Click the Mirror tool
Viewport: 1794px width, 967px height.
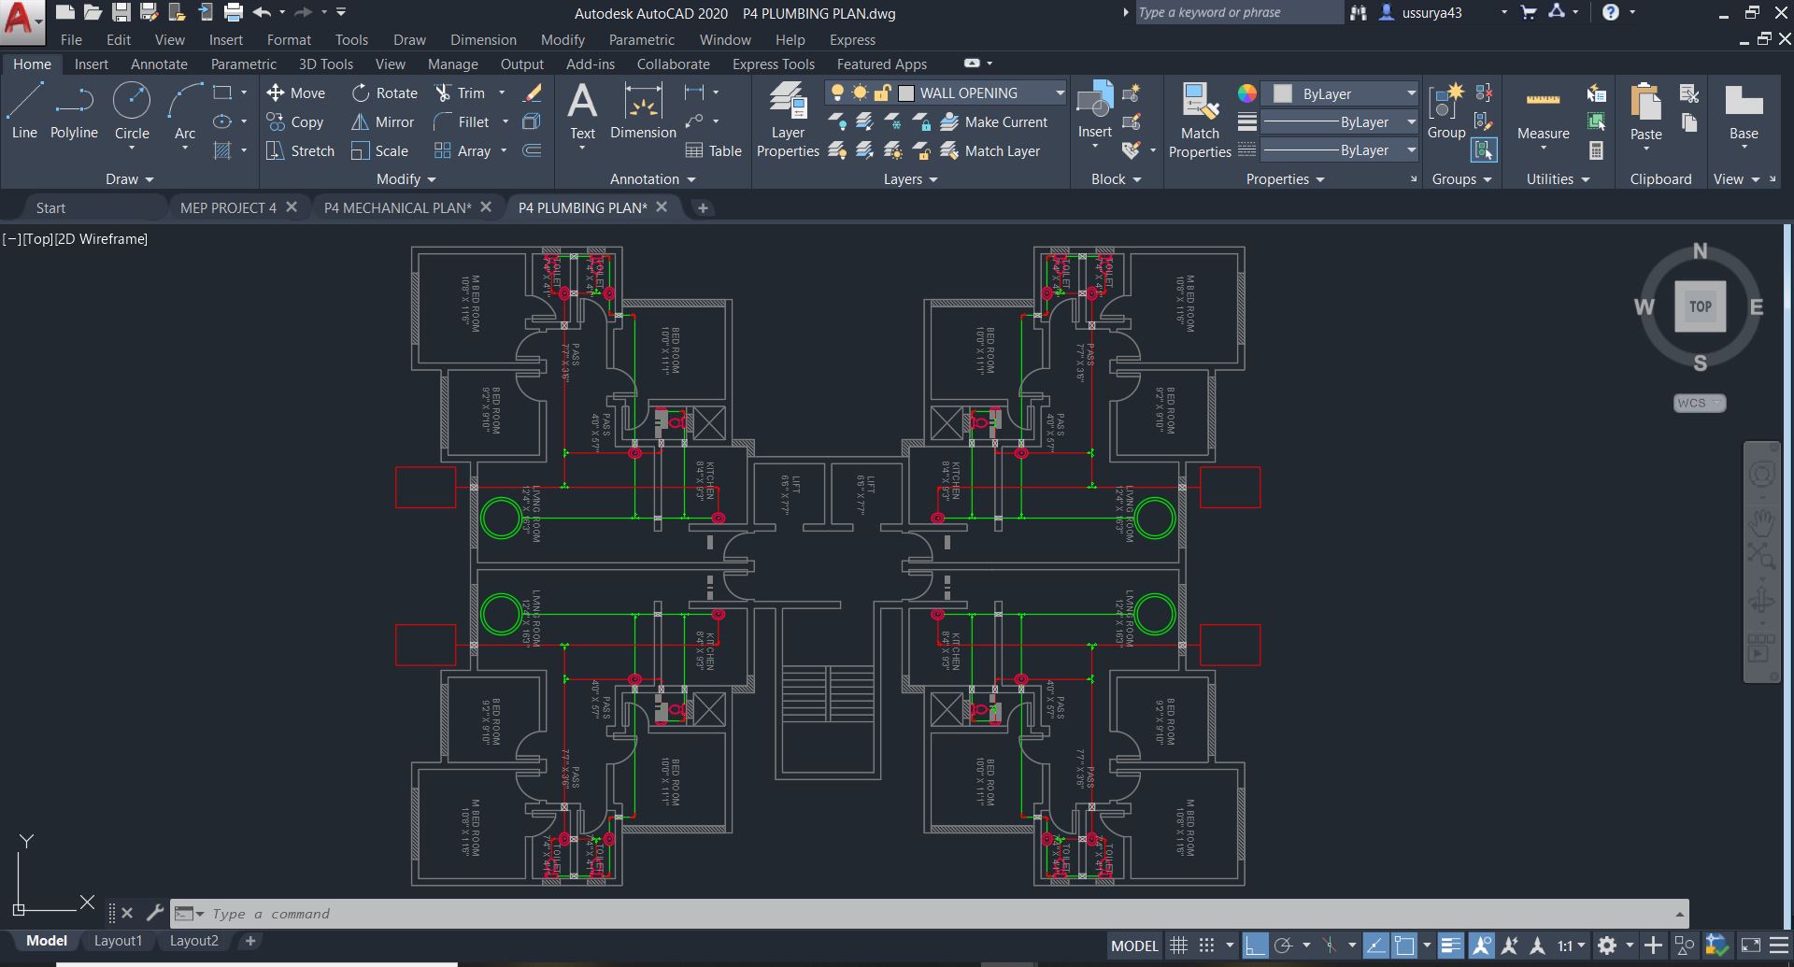tap(382, 122)
